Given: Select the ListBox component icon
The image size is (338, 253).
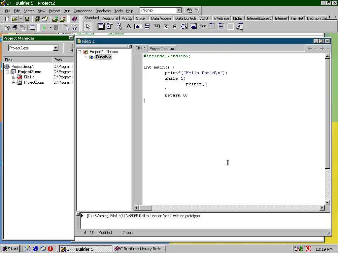Looking at the screenshot, I should point(184,26).
